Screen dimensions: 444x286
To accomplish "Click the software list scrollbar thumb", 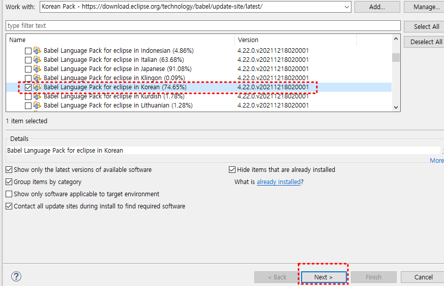I will (x=396, y=57).
